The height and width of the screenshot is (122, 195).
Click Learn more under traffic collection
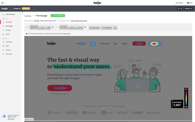tap(11, 119)
